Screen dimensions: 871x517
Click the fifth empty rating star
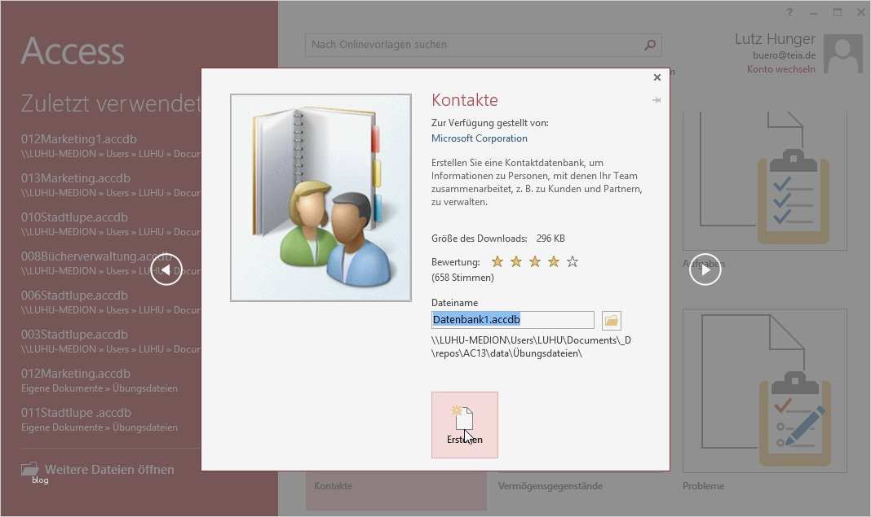click(573, 262)
